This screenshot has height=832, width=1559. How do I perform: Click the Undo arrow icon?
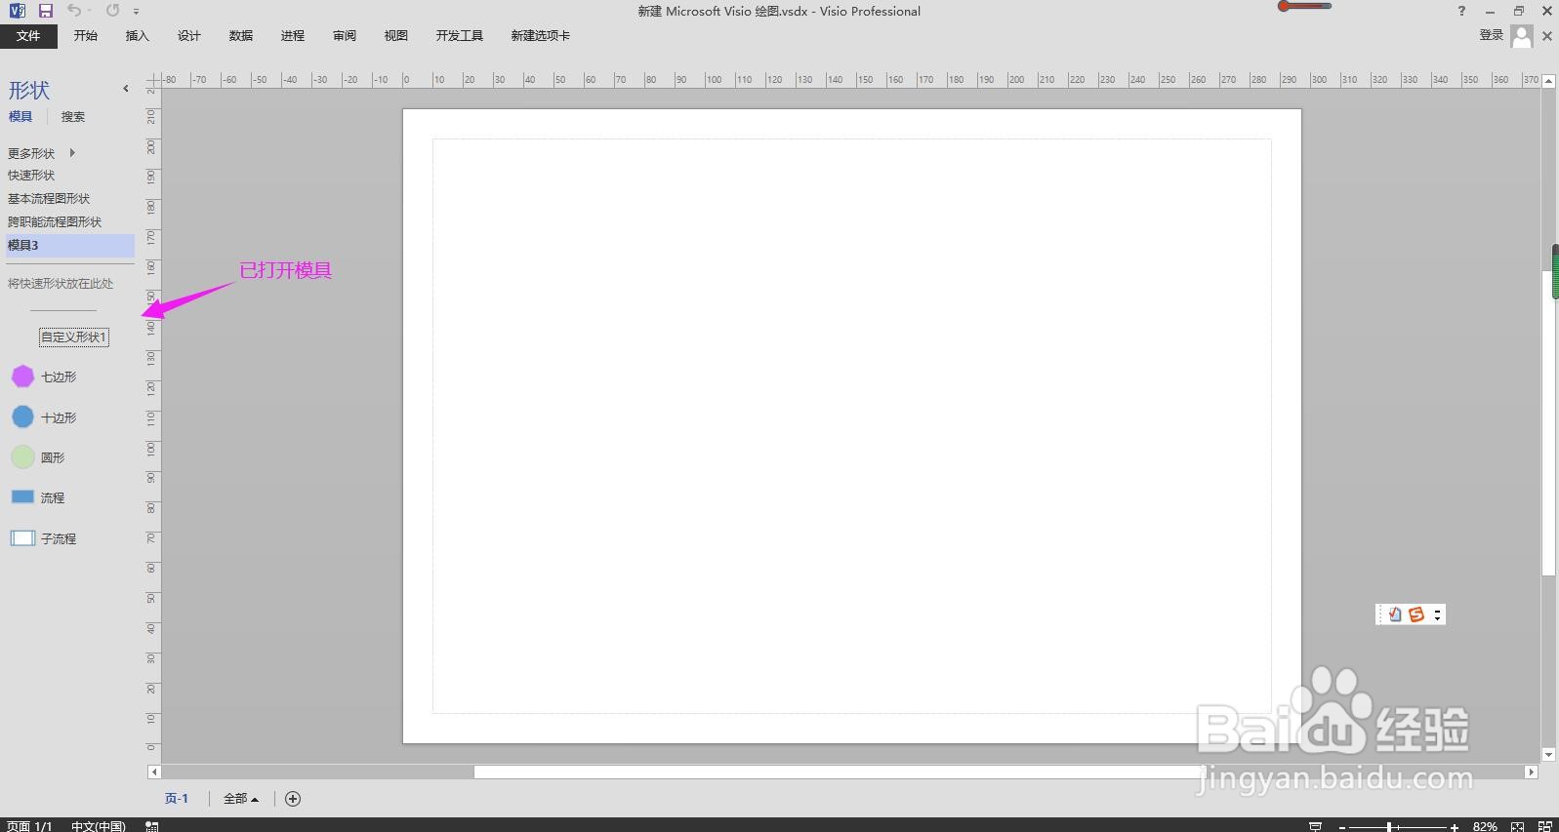[x=74, y=11]
